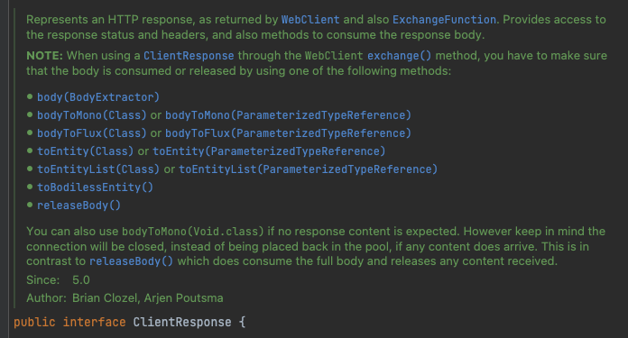This screenshot has width=628, height=338.
Task: Open the toBodilessEntity() link
Action: tap(95, 187)
